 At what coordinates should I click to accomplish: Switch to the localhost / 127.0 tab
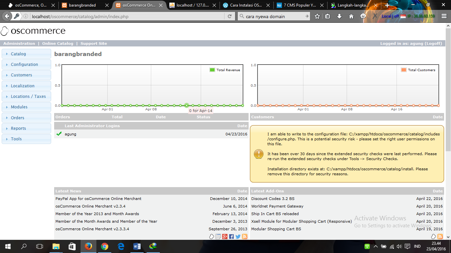(193, 5)
